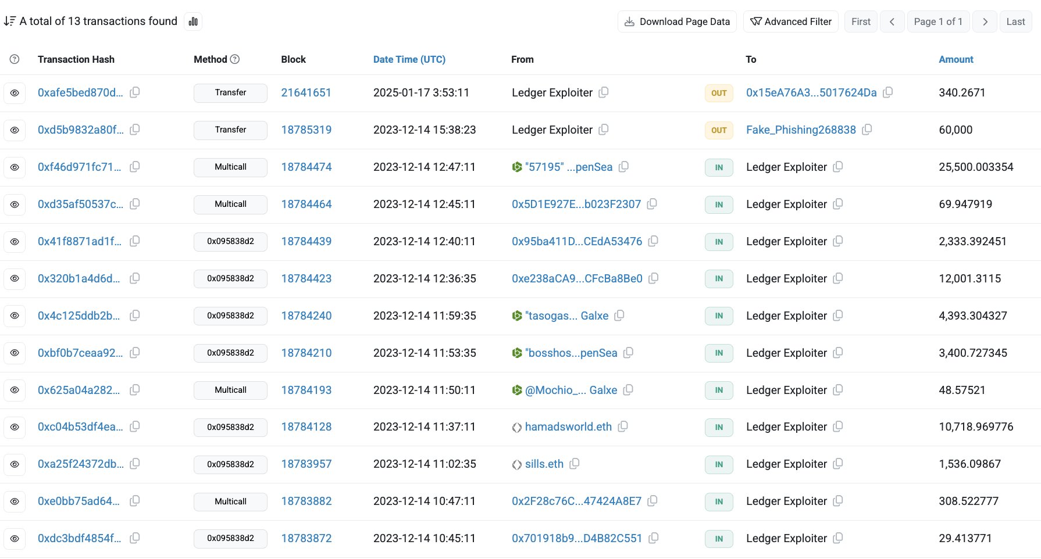Open the Advanced Filter options
The height and width of the screenshot is (559, 1041).
791,21
